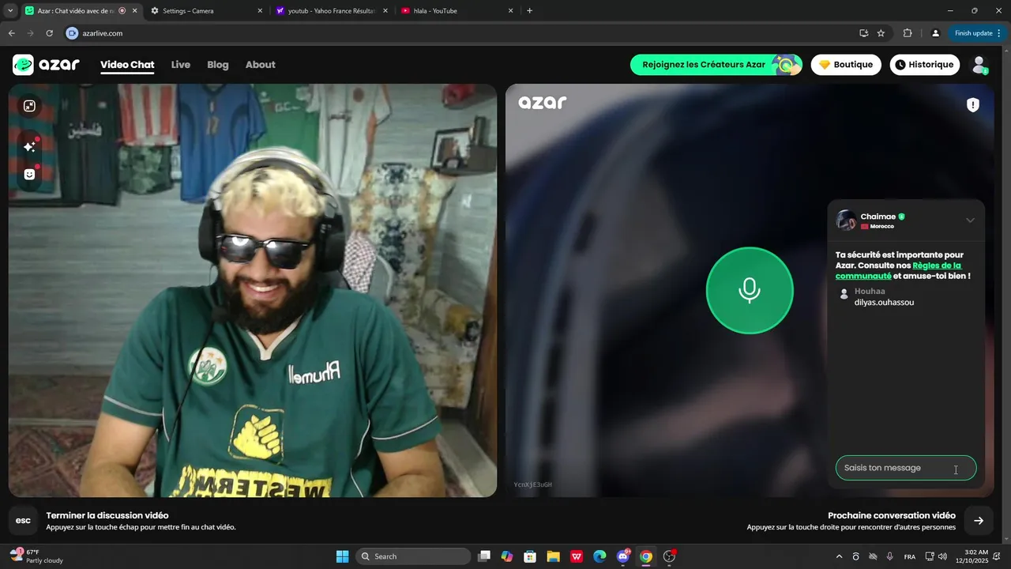Bookmark this page with star icon
This screenshot has width=1011, height=569.
881,33
